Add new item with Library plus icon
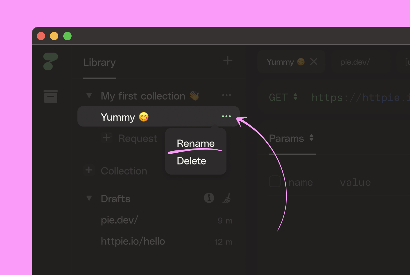410x275 pixels. pyautogui.click(x=228, y=60)
